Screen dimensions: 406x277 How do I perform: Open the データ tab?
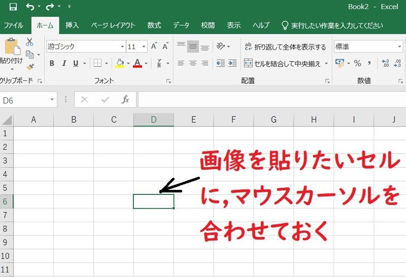181,25
